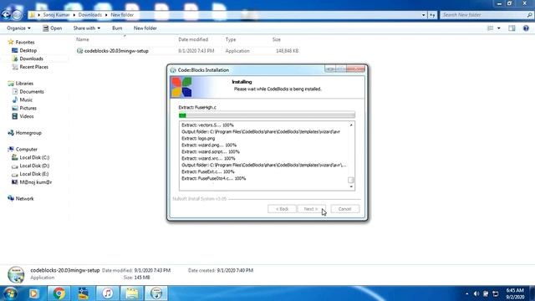Click the New folder toolbar button
Image resolution: width=535 pixels, height=301 pixels.
coord(145,28)
